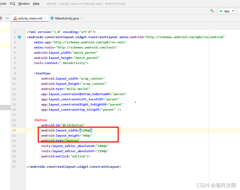This screenshot has height=190, width=240.
Task: Click the selected "120dp" width value
Action: [86, 130]
